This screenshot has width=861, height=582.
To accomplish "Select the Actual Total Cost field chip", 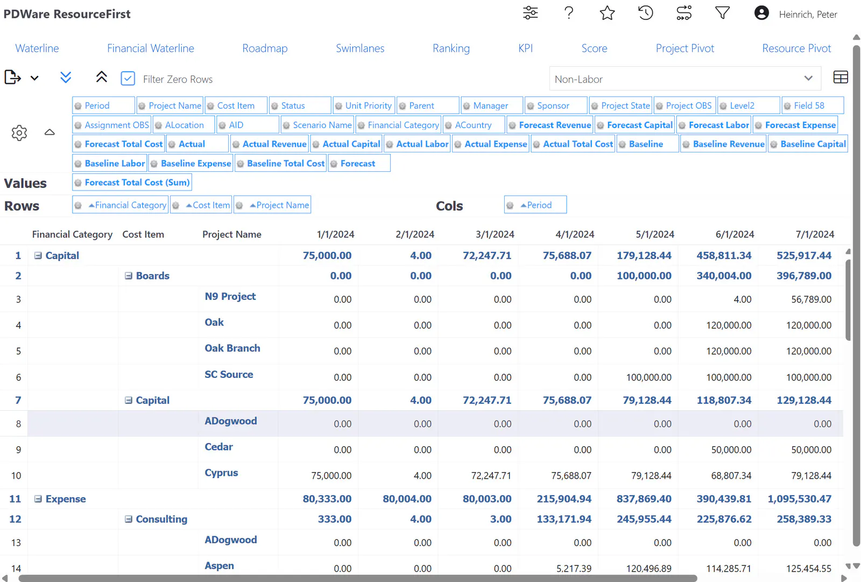I will [573, 144].
